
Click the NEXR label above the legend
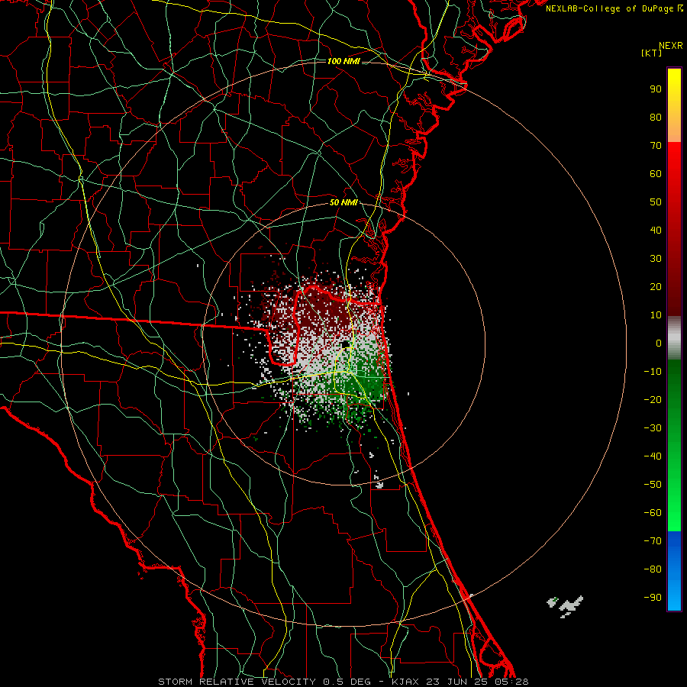coord(670,46)
